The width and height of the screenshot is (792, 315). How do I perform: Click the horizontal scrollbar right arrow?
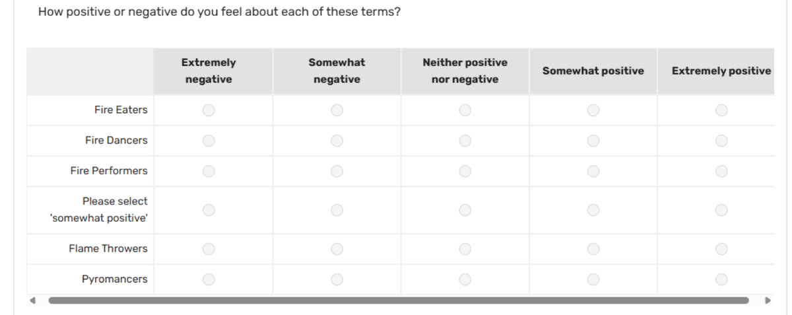click(767, 300)
